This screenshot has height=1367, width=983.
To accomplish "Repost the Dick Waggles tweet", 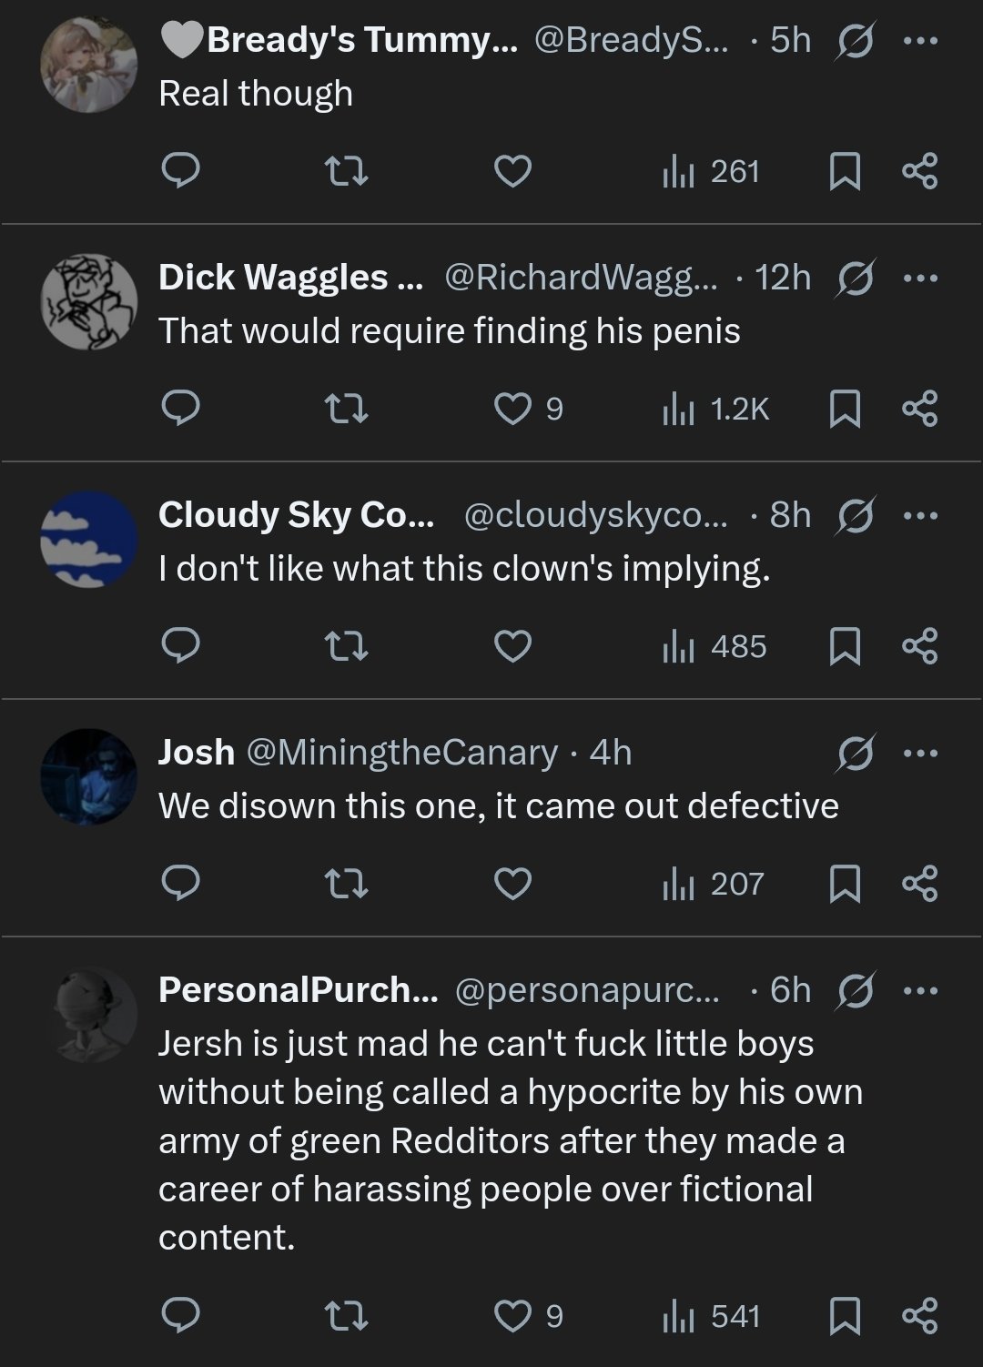I will pos(347,409).
